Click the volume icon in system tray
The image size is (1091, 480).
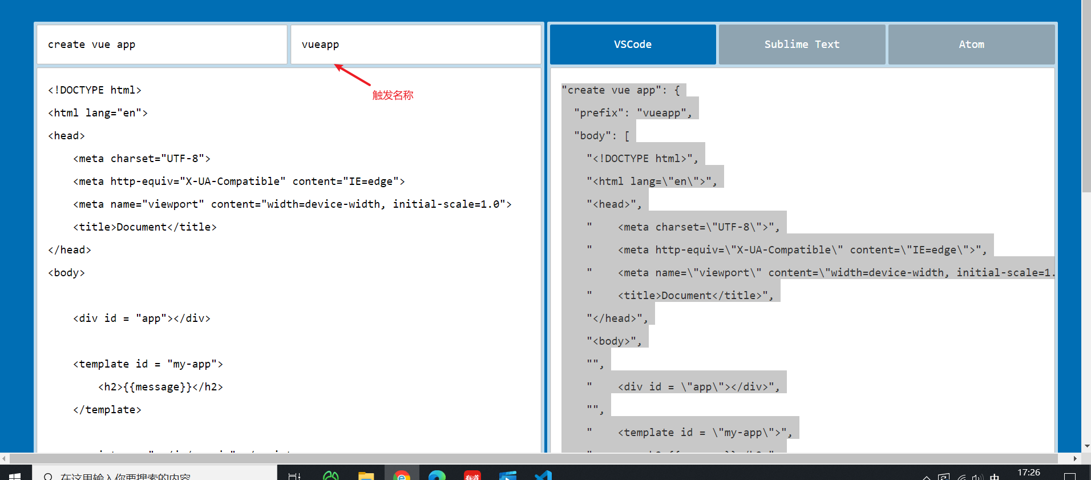tap(977, 477)
